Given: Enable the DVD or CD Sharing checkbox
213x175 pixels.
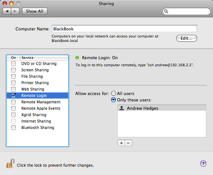Looking at the screenshot, I should (13, 64).
